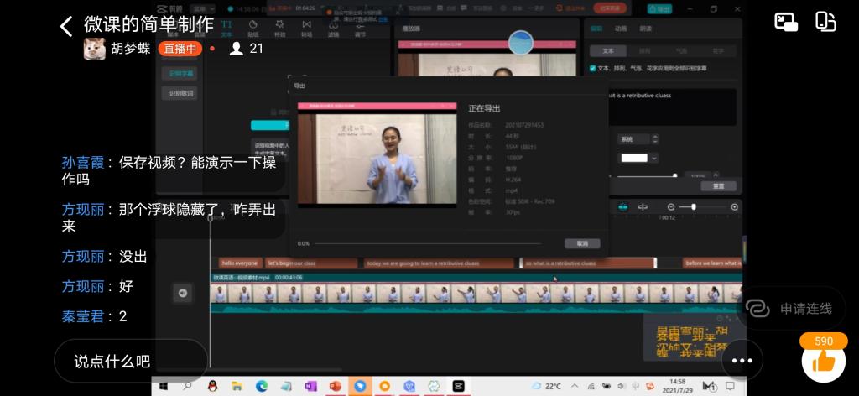Click the timeline zoom-out minus icon
The width and height of the screenshot is (859, 396).
point(671,206)
